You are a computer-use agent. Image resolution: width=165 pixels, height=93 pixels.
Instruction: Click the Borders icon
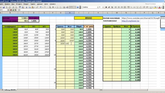click(151, 7)
